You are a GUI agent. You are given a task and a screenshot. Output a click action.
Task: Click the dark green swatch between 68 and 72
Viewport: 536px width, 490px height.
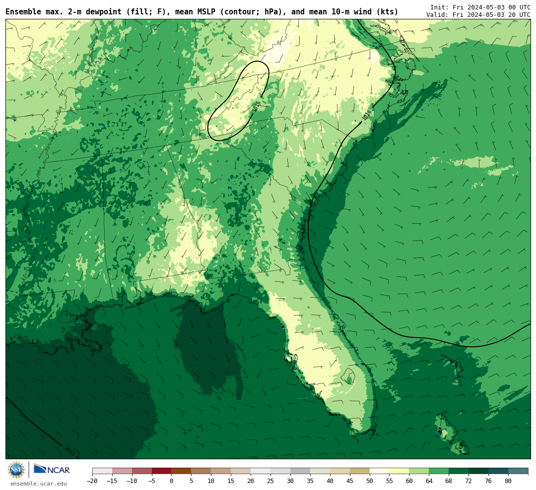tap(459, 471)
